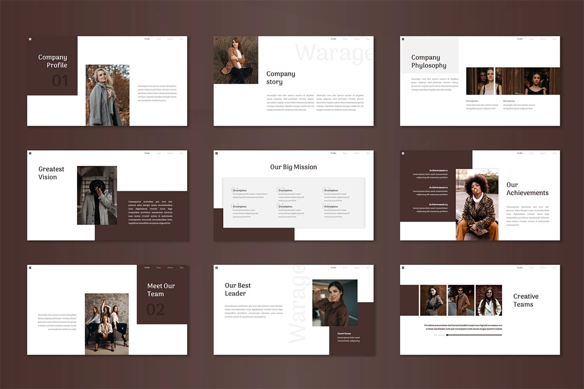Click Data tab on Company Phylosophy slide

click(554, 39)
